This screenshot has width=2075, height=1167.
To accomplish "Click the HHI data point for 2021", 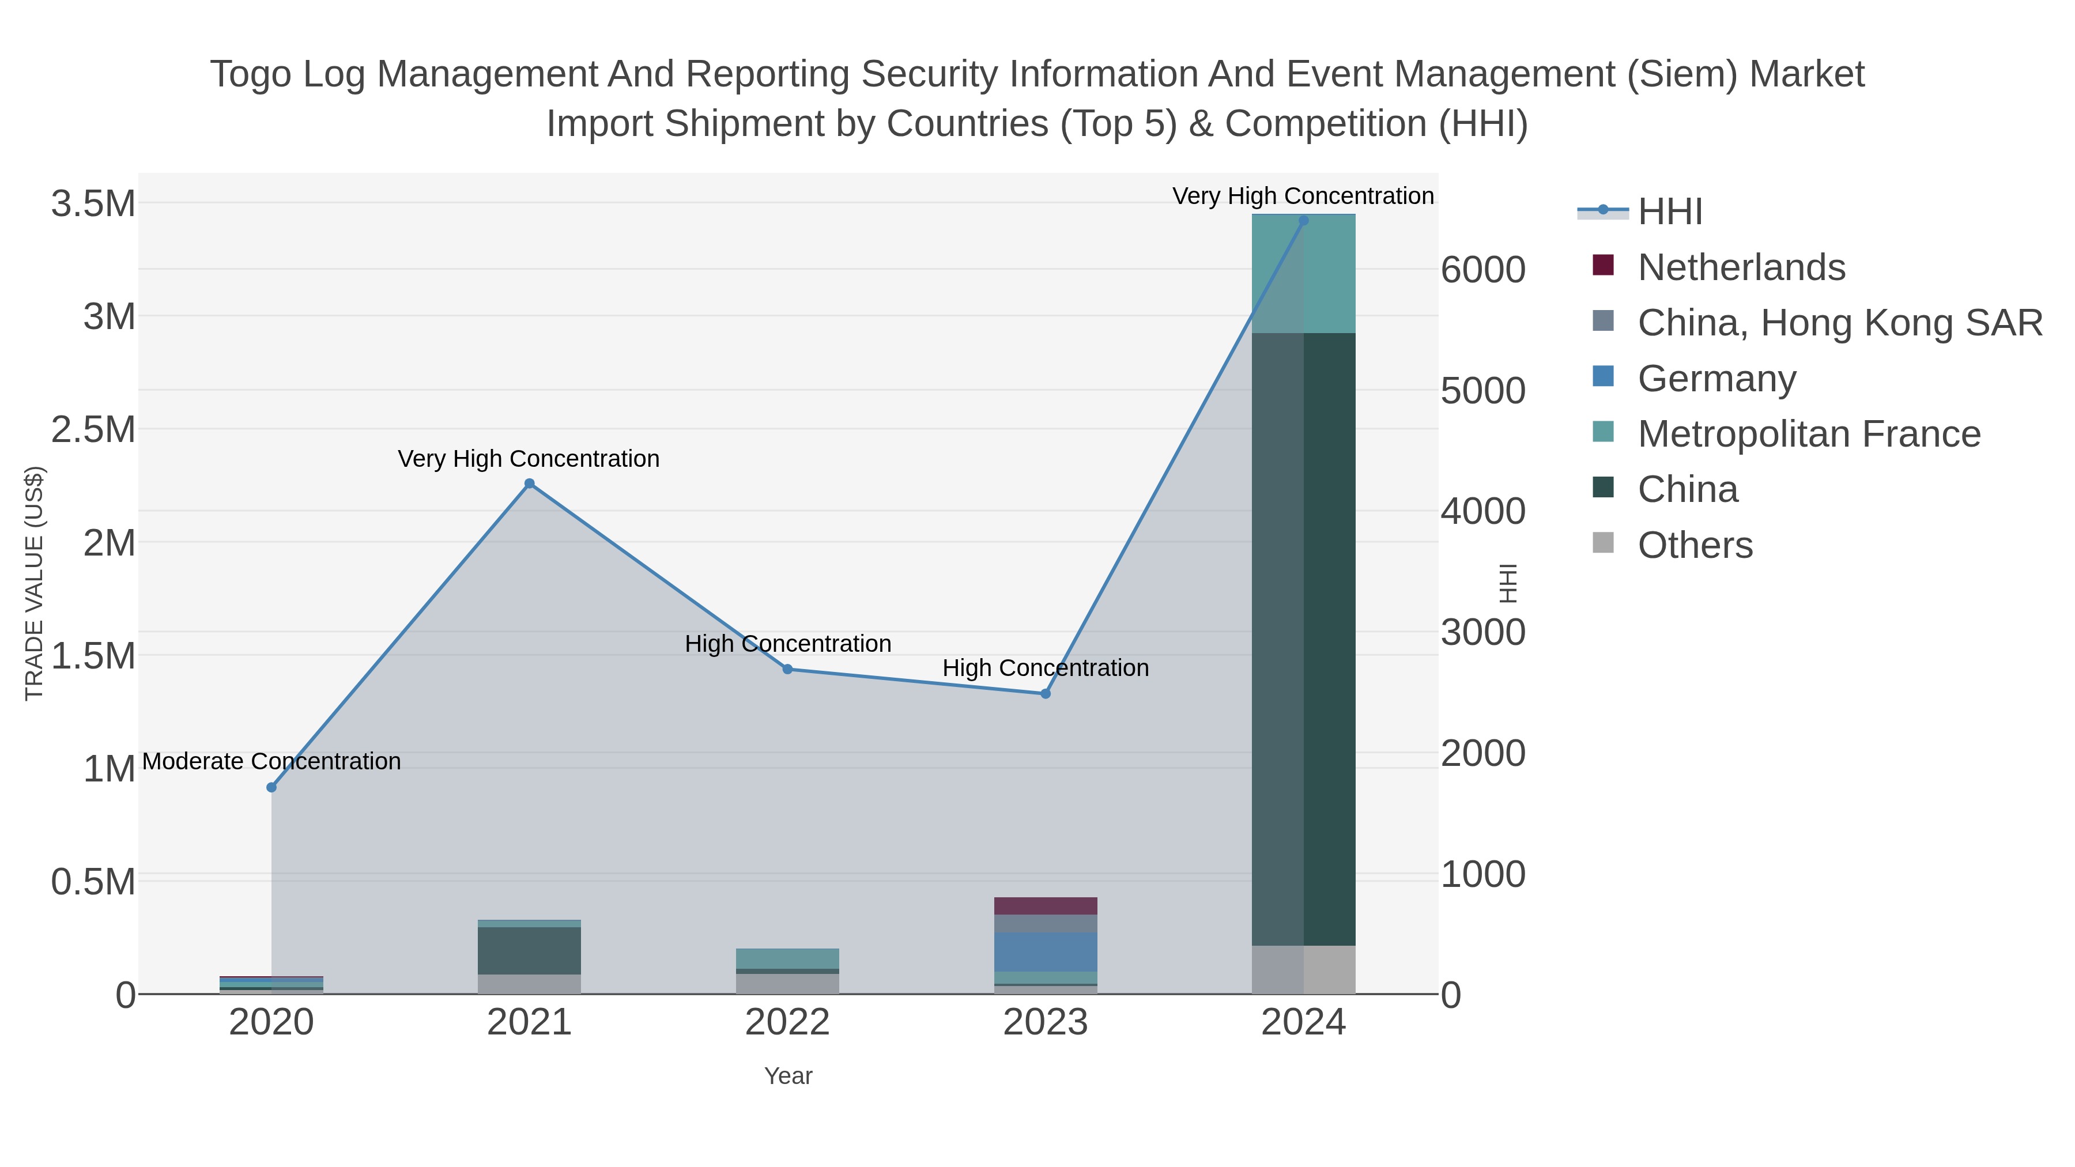I will pyautogui.click(x=529, y=484).
